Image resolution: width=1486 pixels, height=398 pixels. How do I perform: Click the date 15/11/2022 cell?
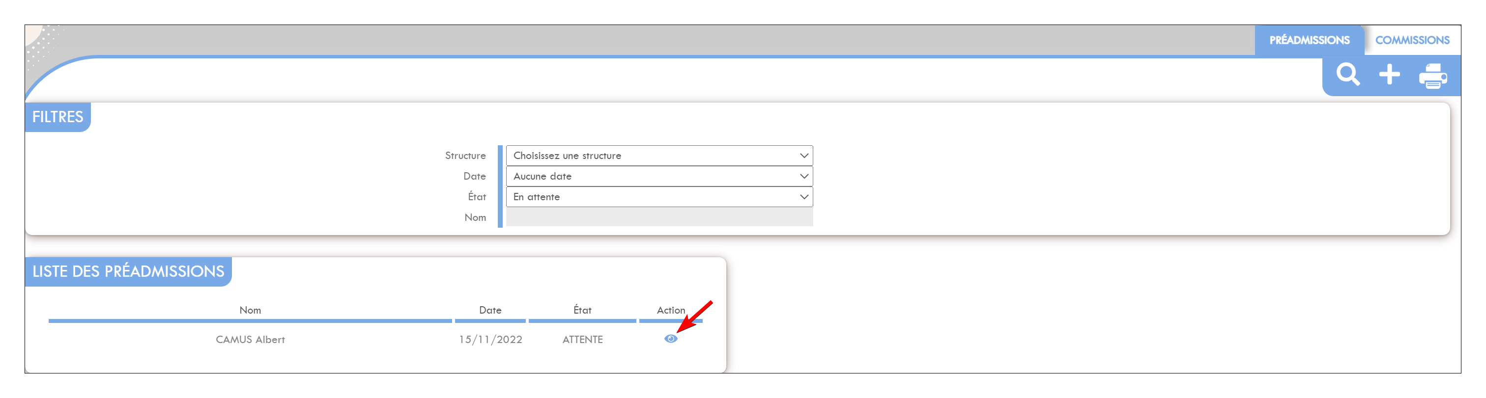(490, 340)
